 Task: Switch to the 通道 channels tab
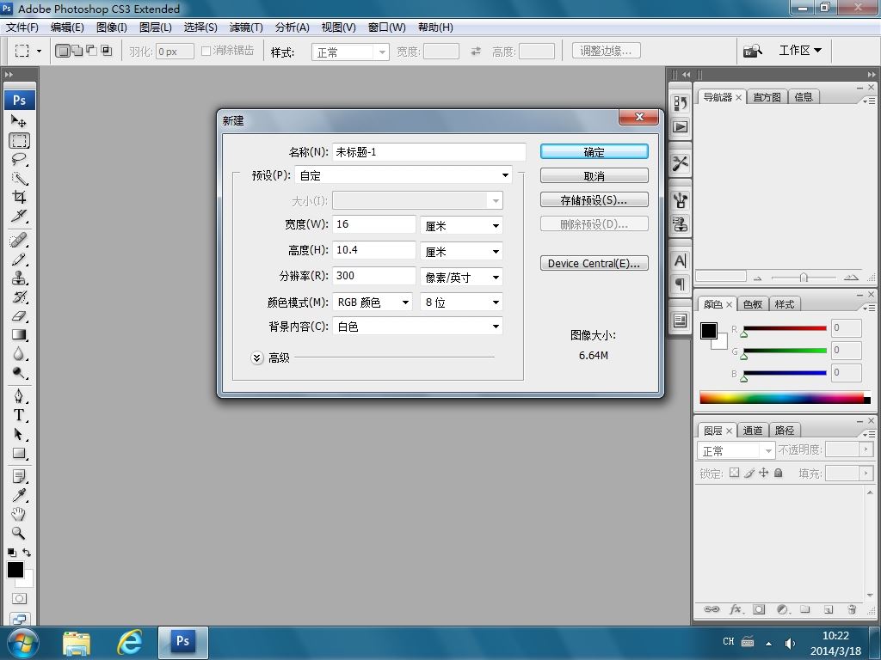click(x=753, y=431)
